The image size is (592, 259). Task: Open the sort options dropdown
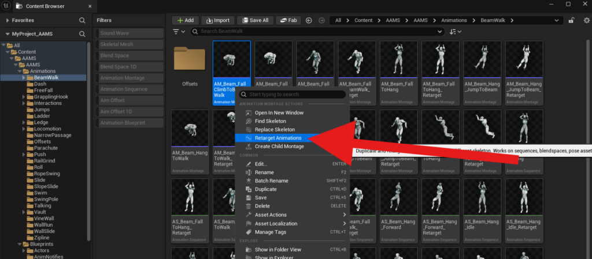coord(456,31)
